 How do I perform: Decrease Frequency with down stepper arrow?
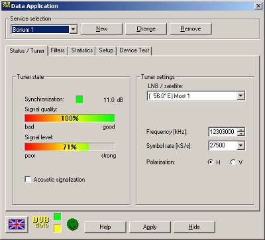point(241,134)
